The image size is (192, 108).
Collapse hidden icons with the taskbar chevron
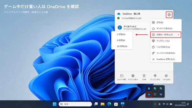point(155,104)
